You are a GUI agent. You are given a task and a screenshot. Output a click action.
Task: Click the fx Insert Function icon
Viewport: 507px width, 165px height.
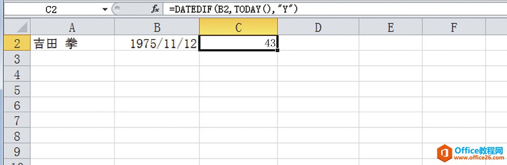(155, 9)
